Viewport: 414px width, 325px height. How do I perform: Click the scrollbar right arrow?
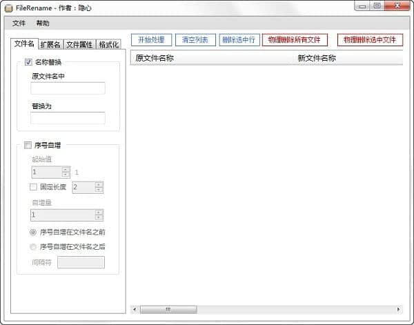pyautogui.click(x=398, y=309)
